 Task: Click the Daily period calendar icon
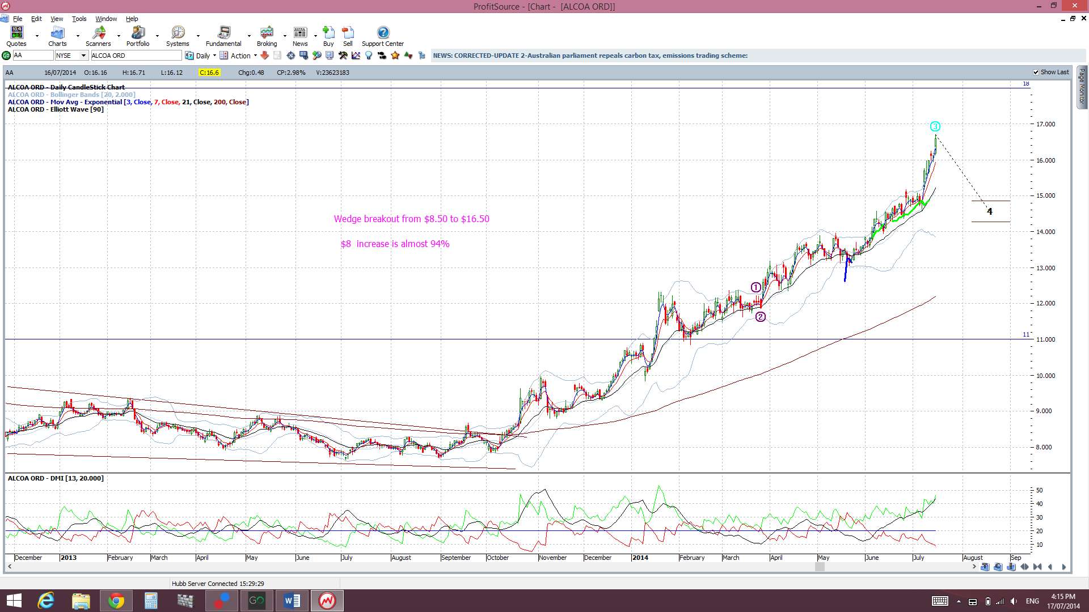[189, 56]
